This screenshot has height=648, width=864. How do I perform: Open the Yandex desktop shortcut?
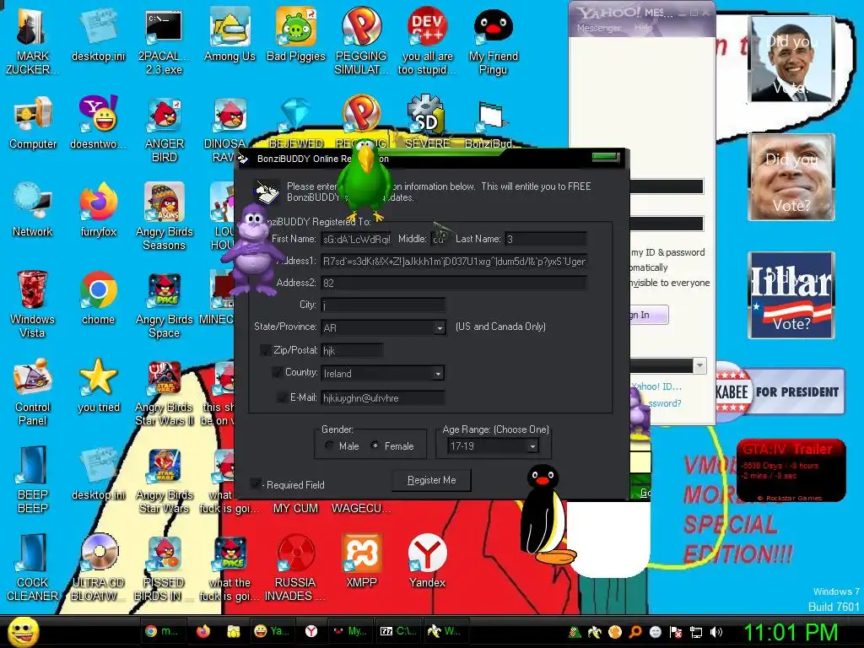pos(427,561)
